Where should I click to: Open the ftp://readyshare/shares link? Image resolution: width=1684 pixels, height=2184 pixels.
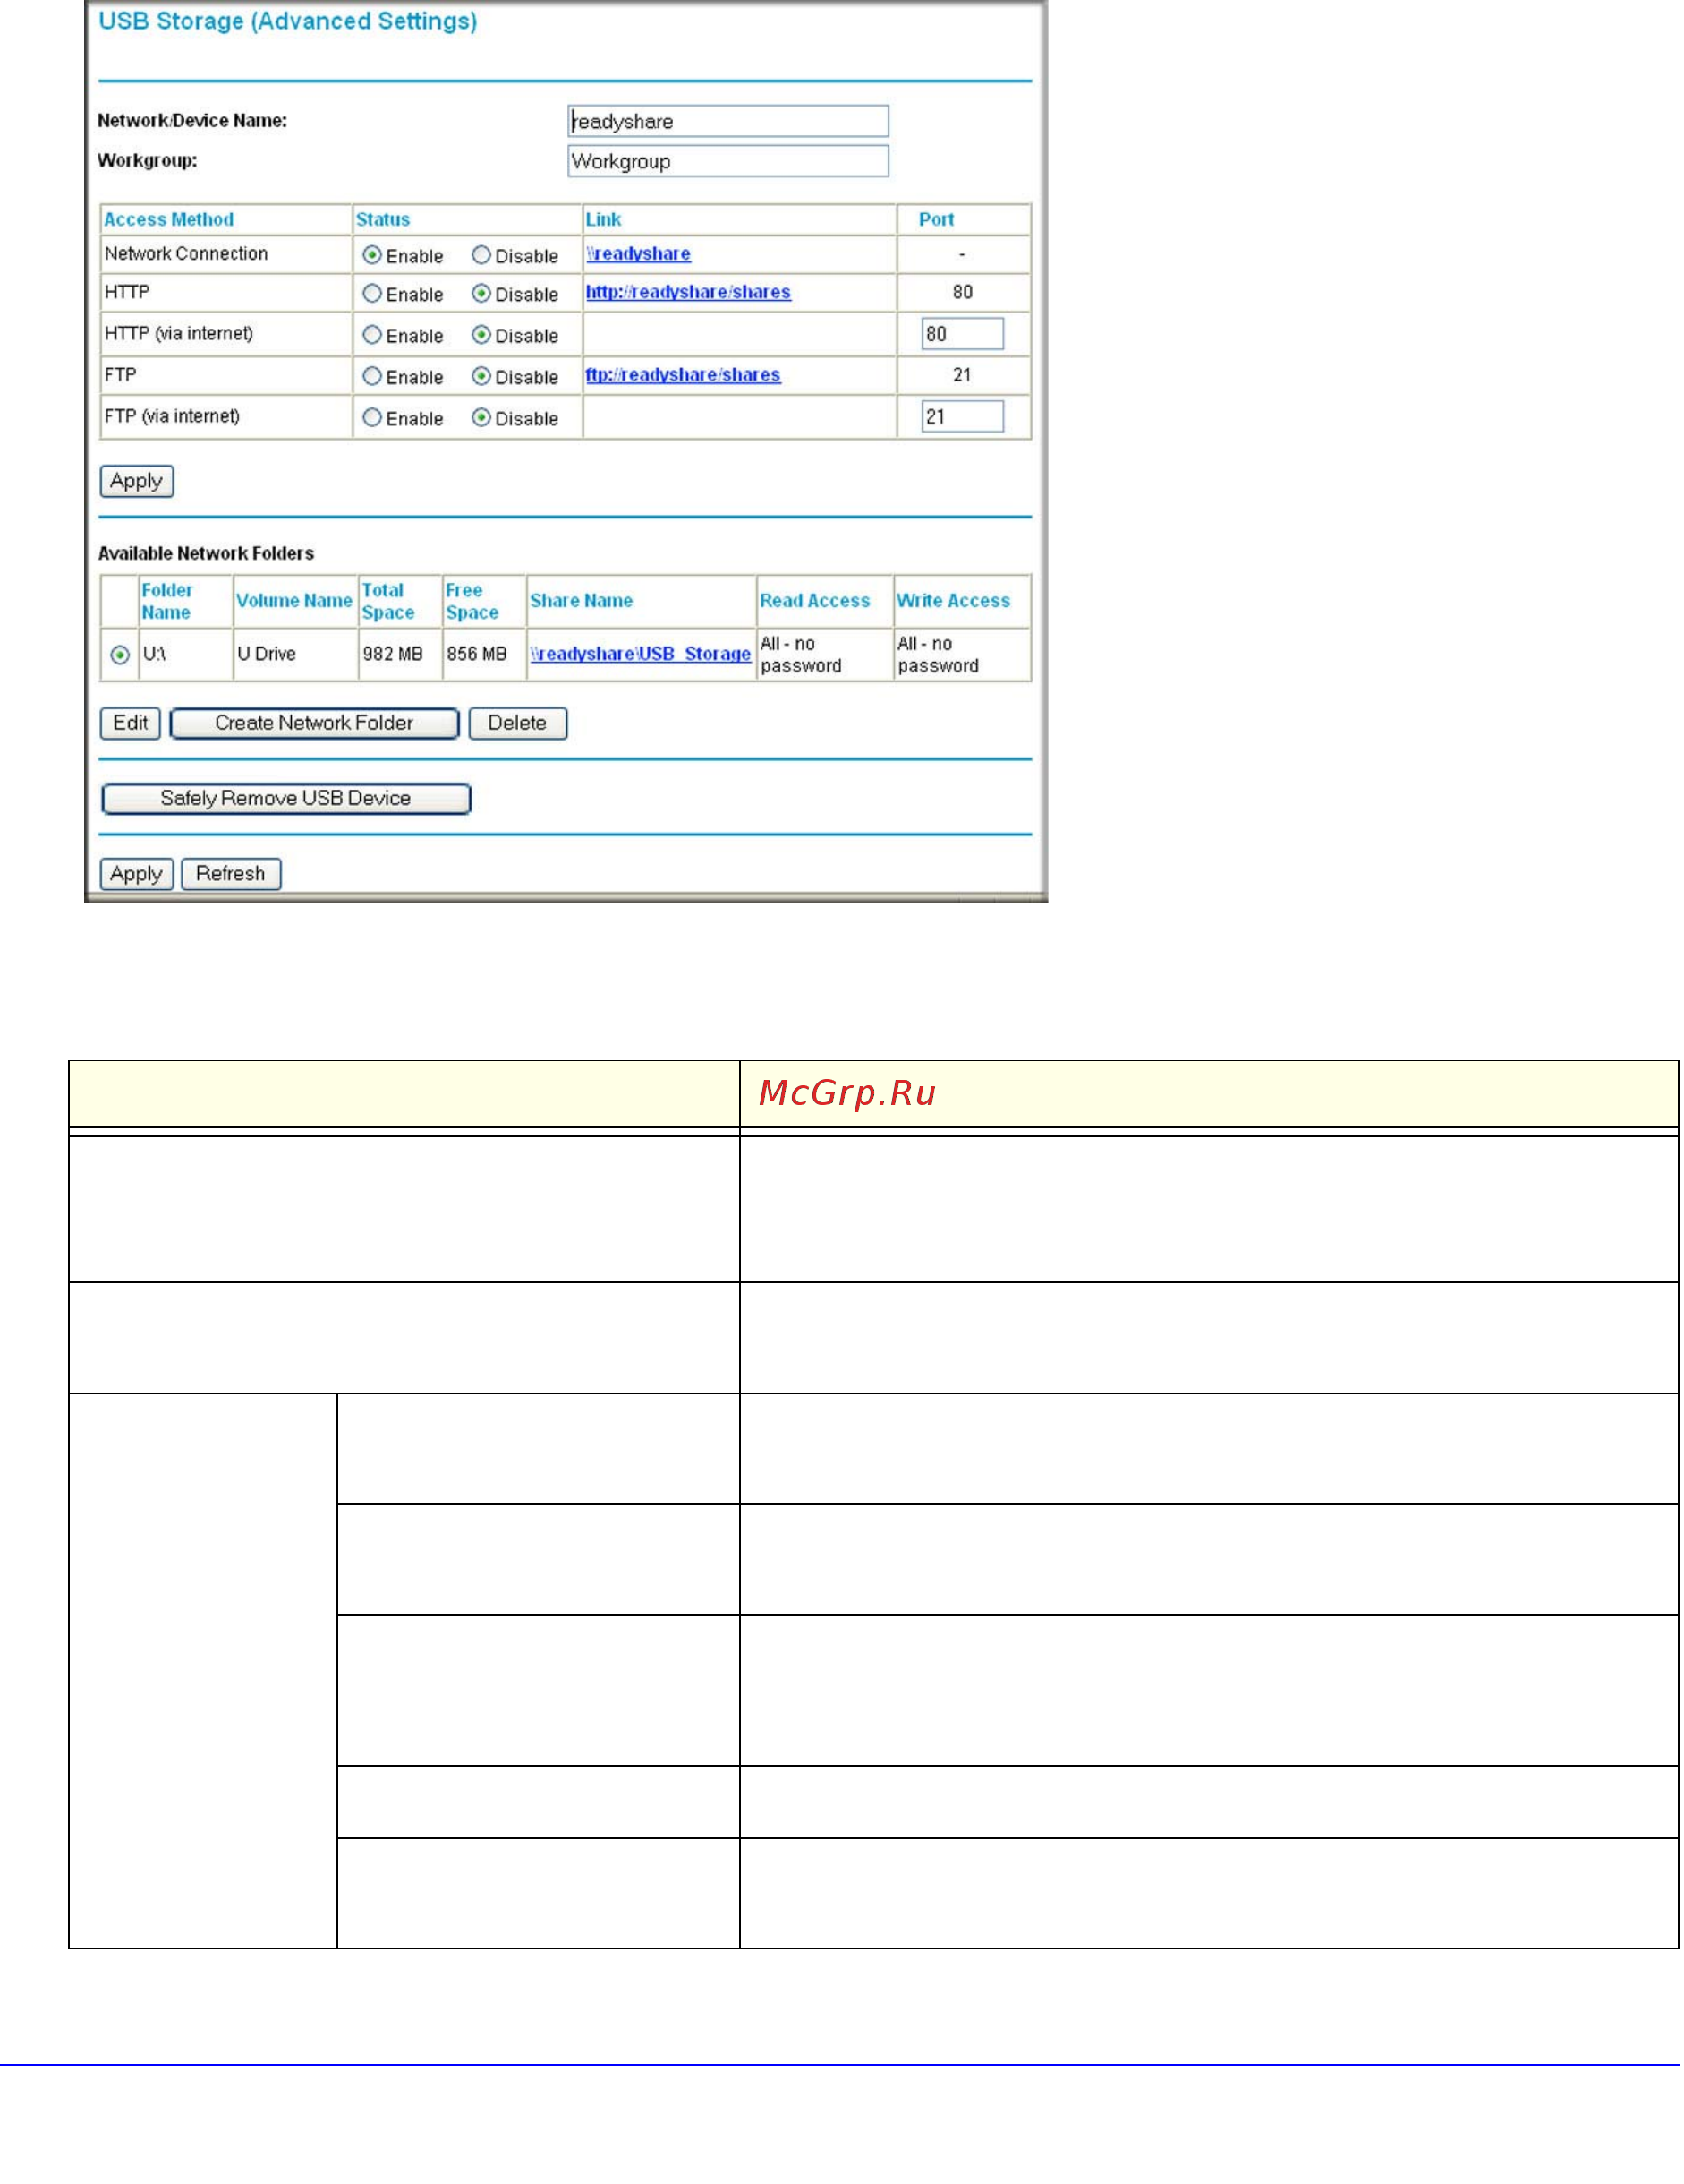683,375
